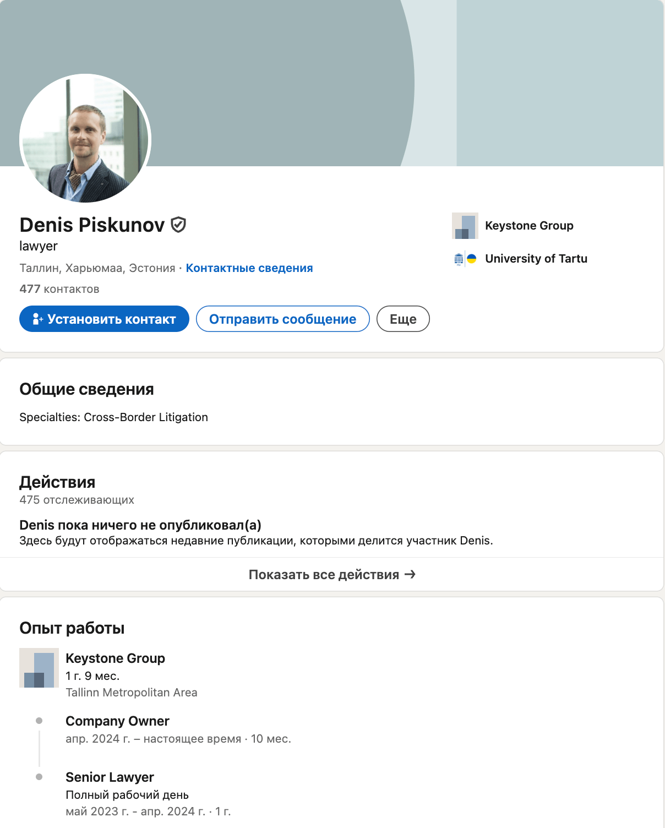
Task: Expand the Company Owner position details
Action: 117,721
